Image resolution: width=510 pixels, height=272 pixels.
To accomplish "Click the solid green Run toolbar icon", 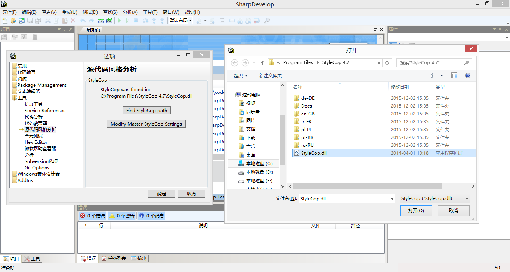I will 119,21.
